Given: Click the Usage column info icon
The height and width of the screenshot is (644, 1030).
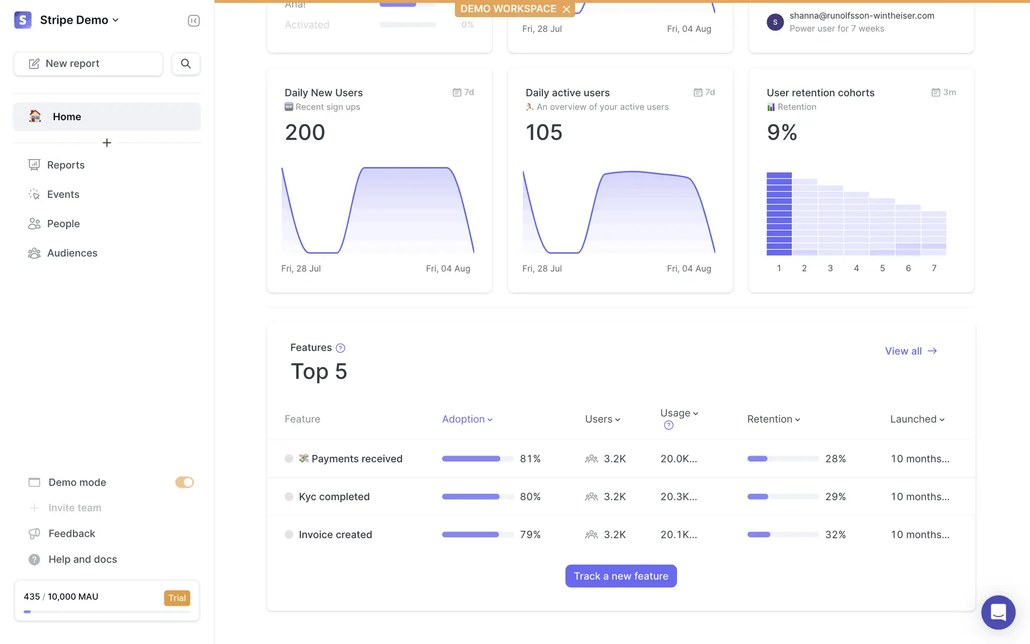Looking at the screenshot, I should pyautogui.click(x=668, y=426).
